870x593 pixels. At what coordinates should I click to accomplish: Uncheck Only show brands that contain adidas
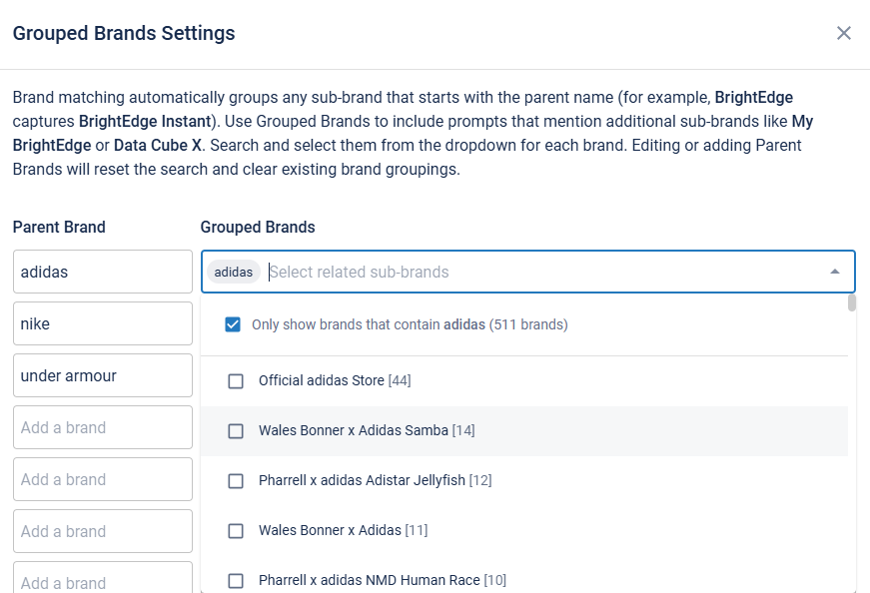(233, 324)
